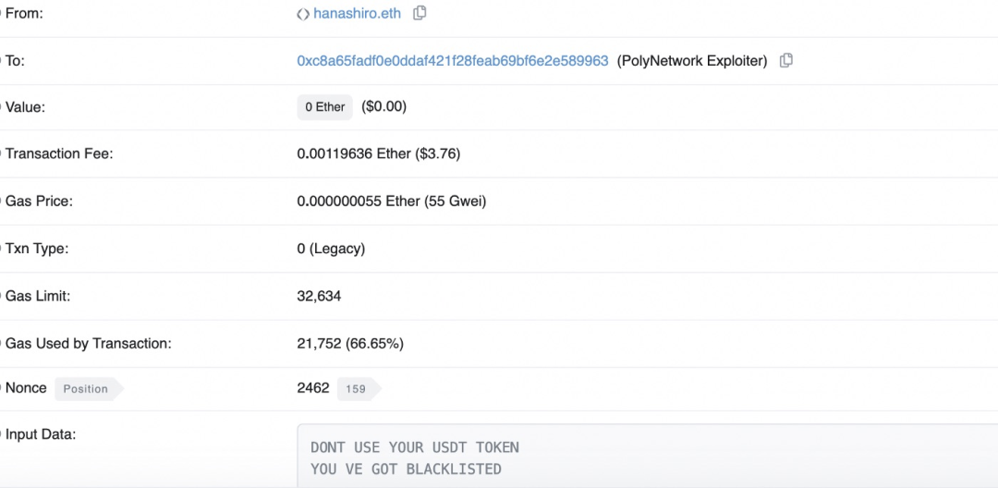Click the 21,752 (66.65%) gas used value
The width and height of the screenshot is (998, 488).
[350, 344]
